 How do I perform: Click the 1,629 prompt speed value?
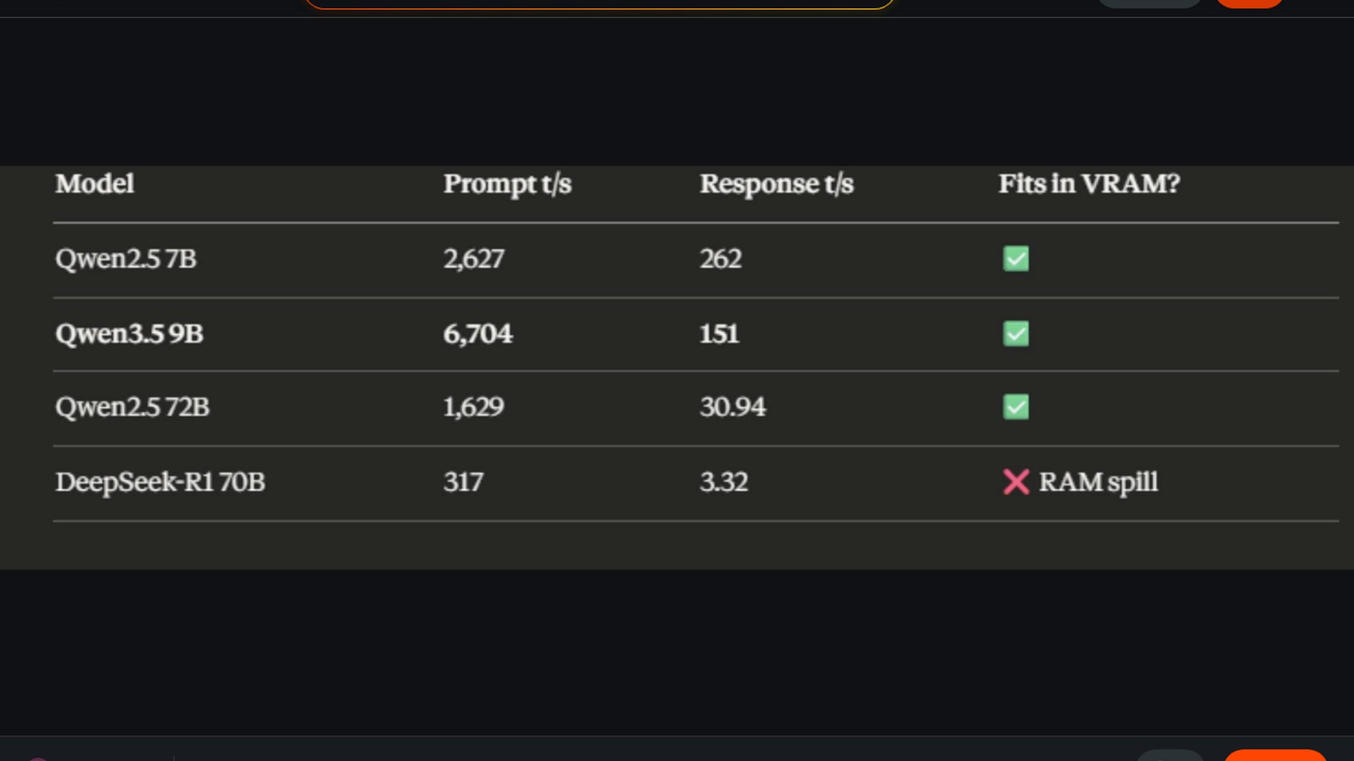(x=473, y=407)
